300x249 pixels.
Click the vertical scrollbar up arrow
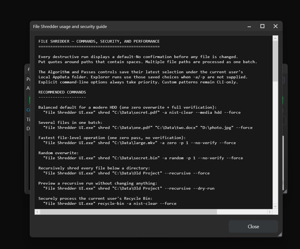(x=275, y=38)
